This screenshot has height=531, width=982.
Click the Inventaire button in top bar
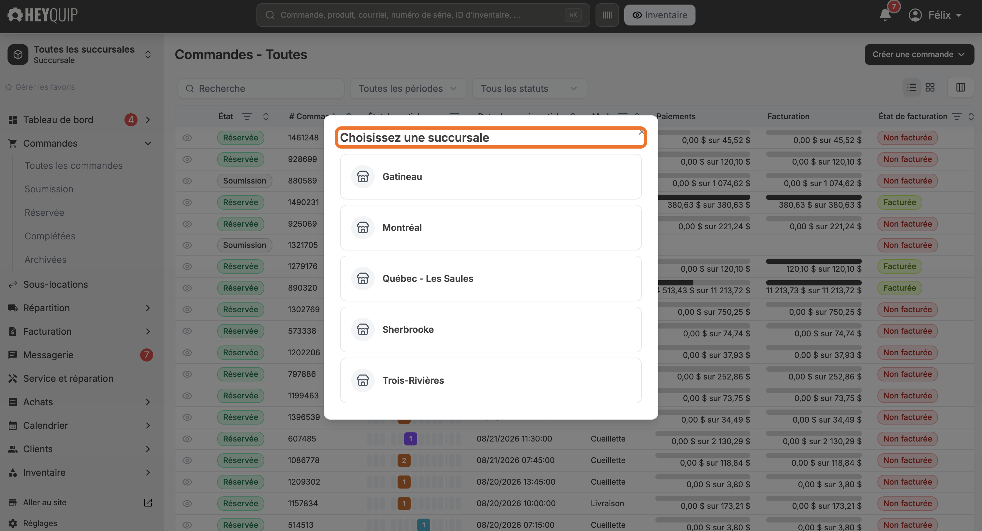pyautogui.click(x=660, y=15)
